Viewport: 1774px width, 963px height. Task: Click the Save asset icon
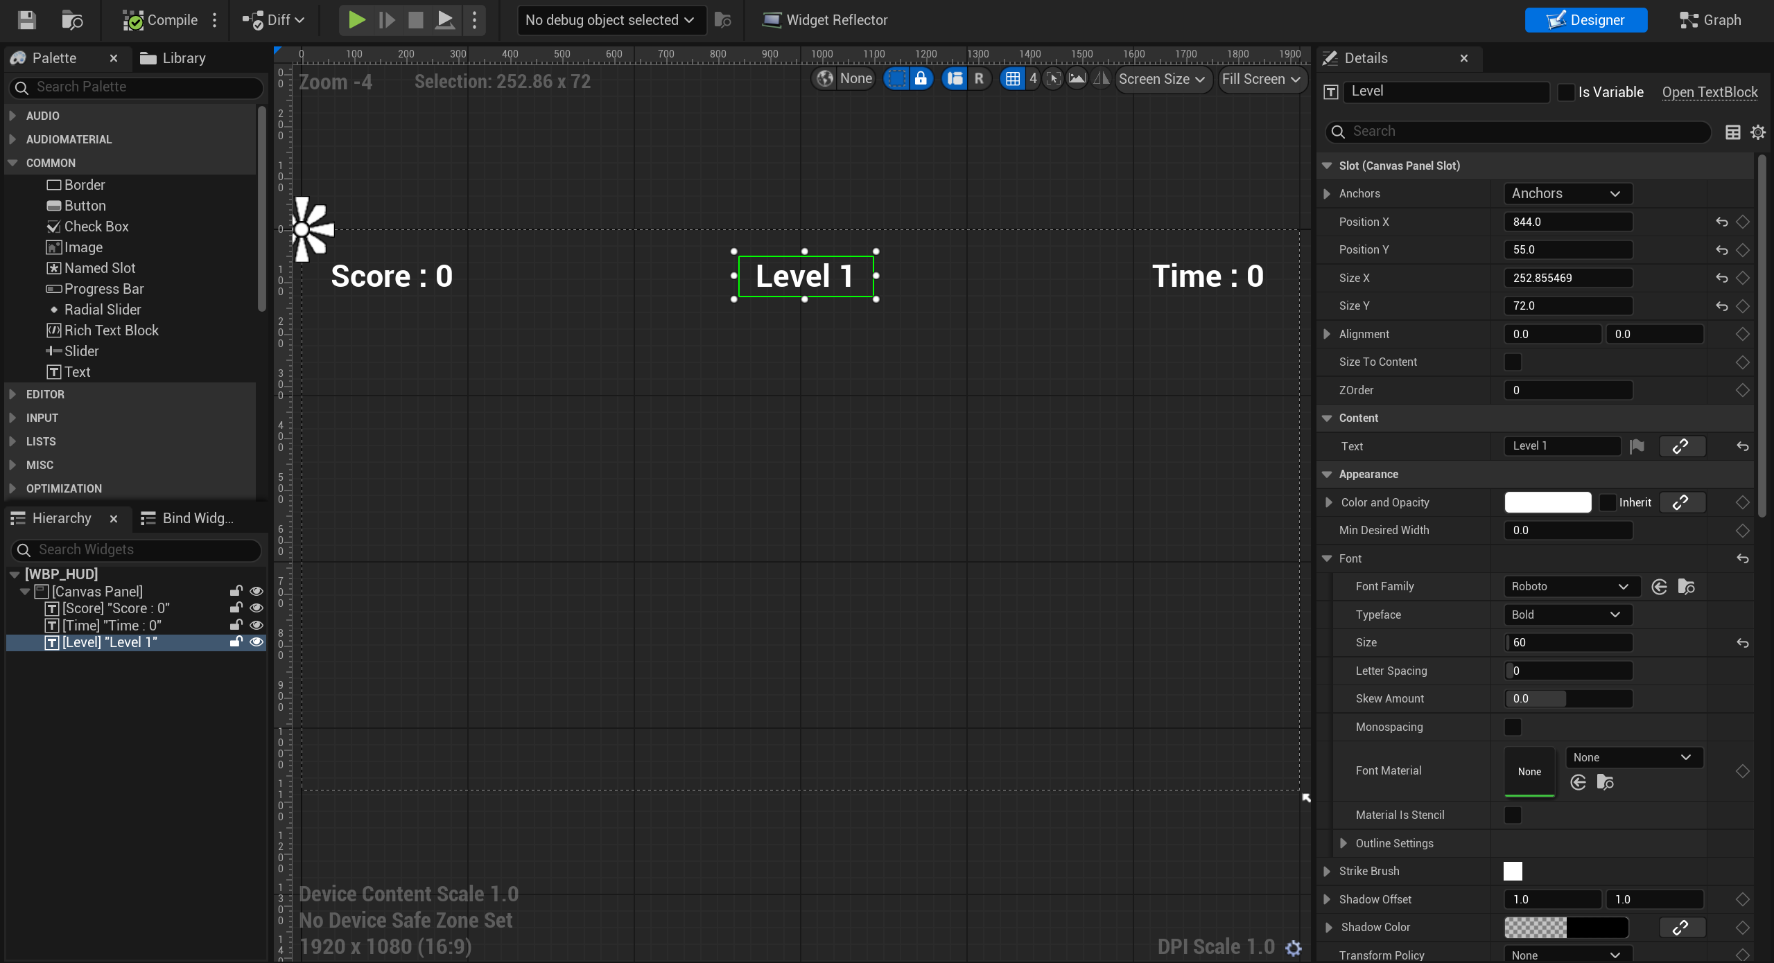click(x=26, y=20)
